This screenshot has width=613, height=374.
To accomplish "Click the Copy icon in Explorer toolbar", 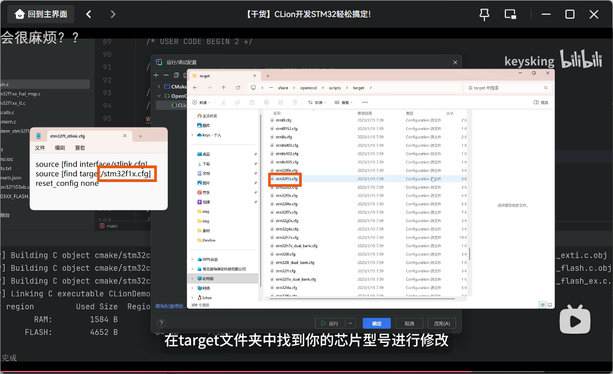I will tap(238, 103).
